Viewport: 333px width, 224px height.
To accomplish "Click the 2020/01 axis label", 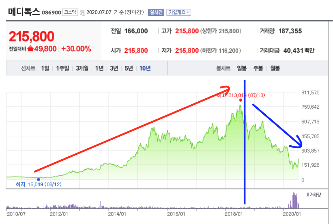I will [292, 214].
